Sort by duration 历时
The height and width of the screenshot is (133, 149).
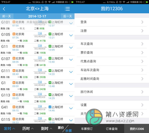point(28,129)
